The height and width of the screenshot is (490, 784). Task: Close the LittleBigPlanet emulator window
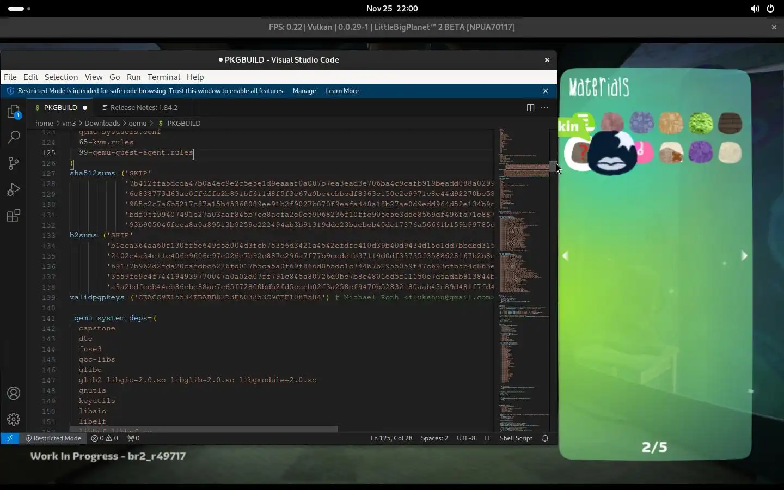click(x=774, y=27)
